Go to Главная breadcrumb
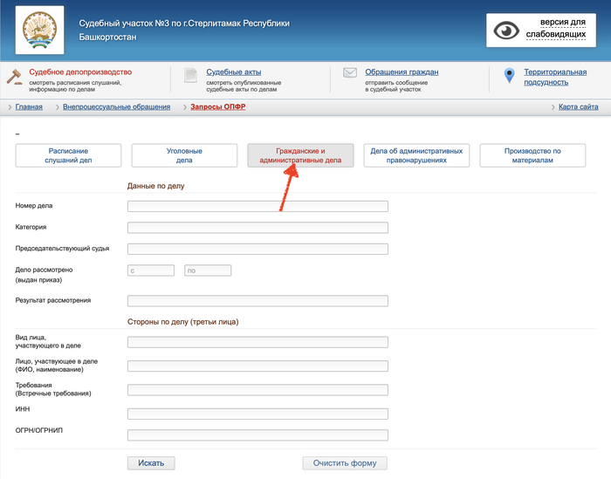611x479 pixels. [29, 106]
